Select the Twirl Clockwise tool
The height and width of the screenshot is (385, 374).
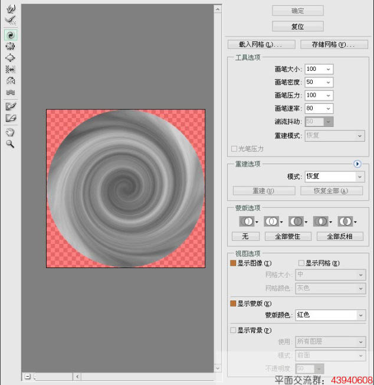coord(11,35)
